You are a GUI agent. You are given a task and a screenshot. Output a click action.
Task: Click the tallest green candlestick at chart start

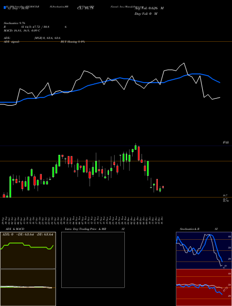[x=10, y=187]
